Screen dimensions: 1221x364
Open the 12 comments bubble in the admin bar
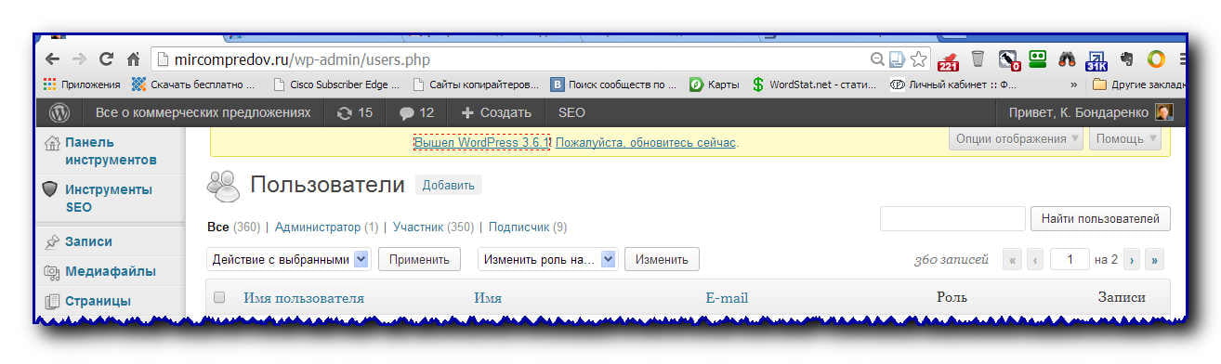[x=416, y=112]
